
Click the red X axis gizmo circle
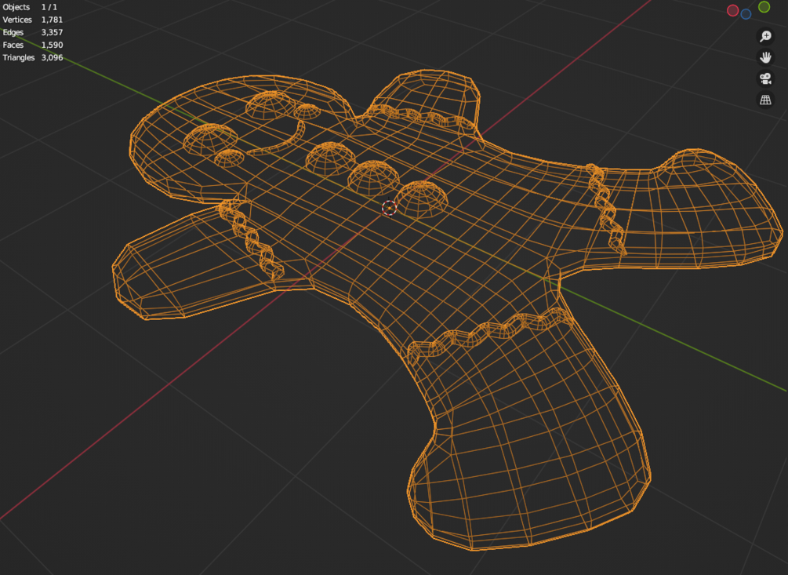pyautogui.click(x=732, y=10)
